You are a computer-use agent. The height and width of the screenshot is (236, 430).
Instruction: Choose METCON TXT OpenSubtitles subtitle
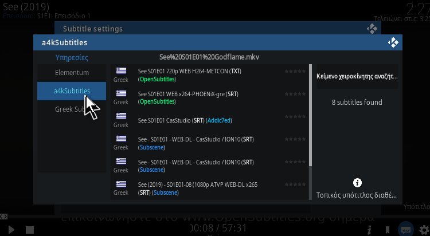tap(210, 75)
